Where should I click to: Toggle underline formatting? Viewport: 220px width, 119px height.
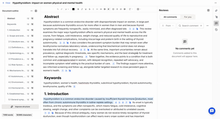[86, 9]
